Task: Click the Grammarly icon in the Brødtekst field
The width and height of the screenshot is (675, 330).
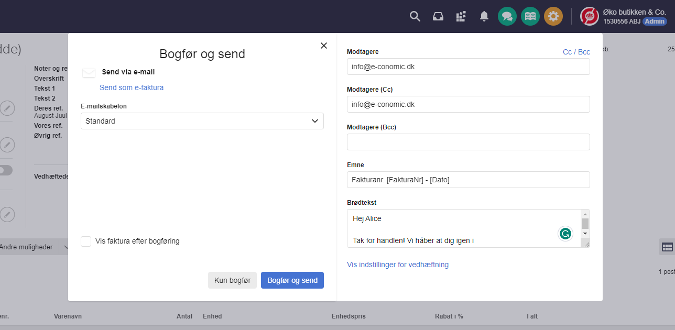Action: [x=565, y=234]
